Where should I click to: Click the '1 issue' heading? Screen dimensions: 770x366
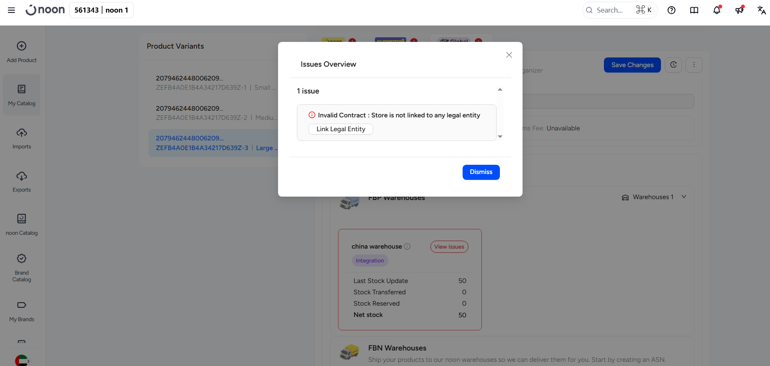308,91
